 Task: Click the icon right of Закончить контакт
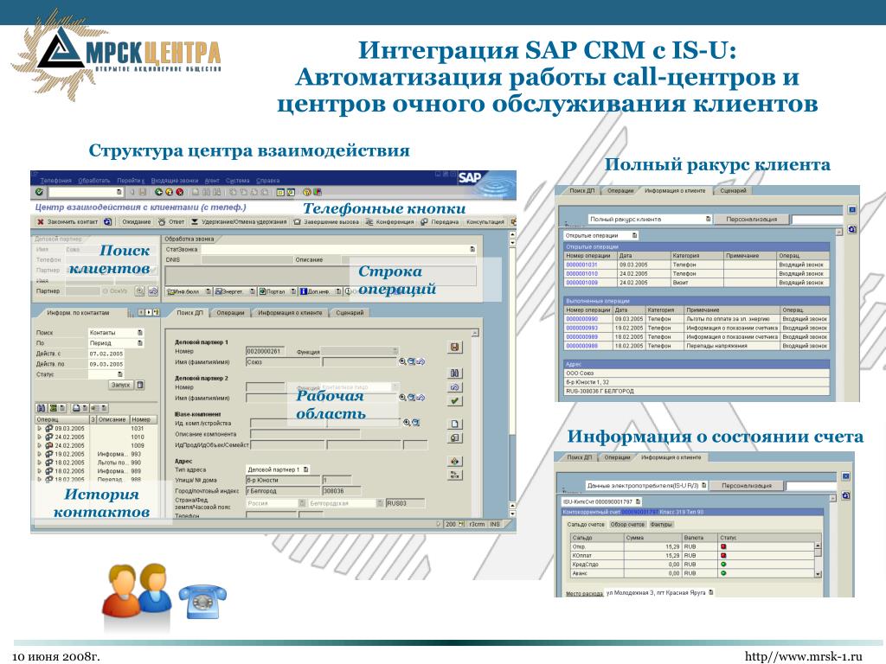pos(107,222)
